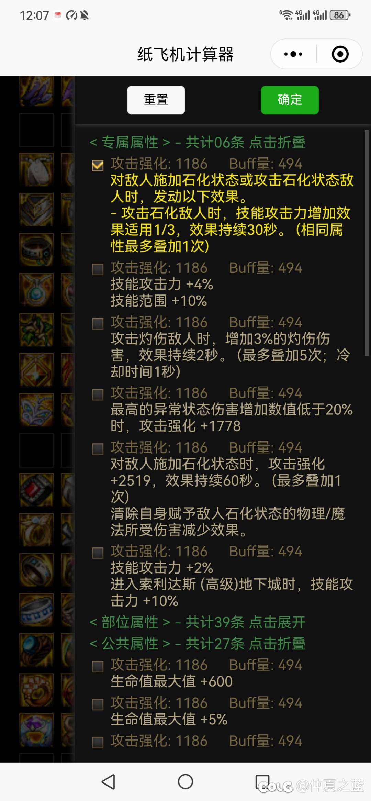Tap the Android back navigation triangle
This screenshot has height=801, width=371.
(109, 782)
